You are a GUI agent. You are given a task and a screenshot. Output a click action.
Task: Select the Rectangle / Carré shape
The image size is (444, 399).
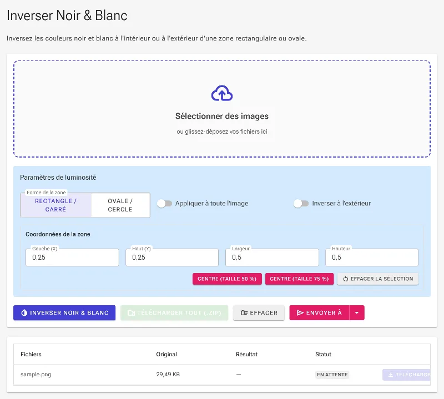(x=56, y=205)
